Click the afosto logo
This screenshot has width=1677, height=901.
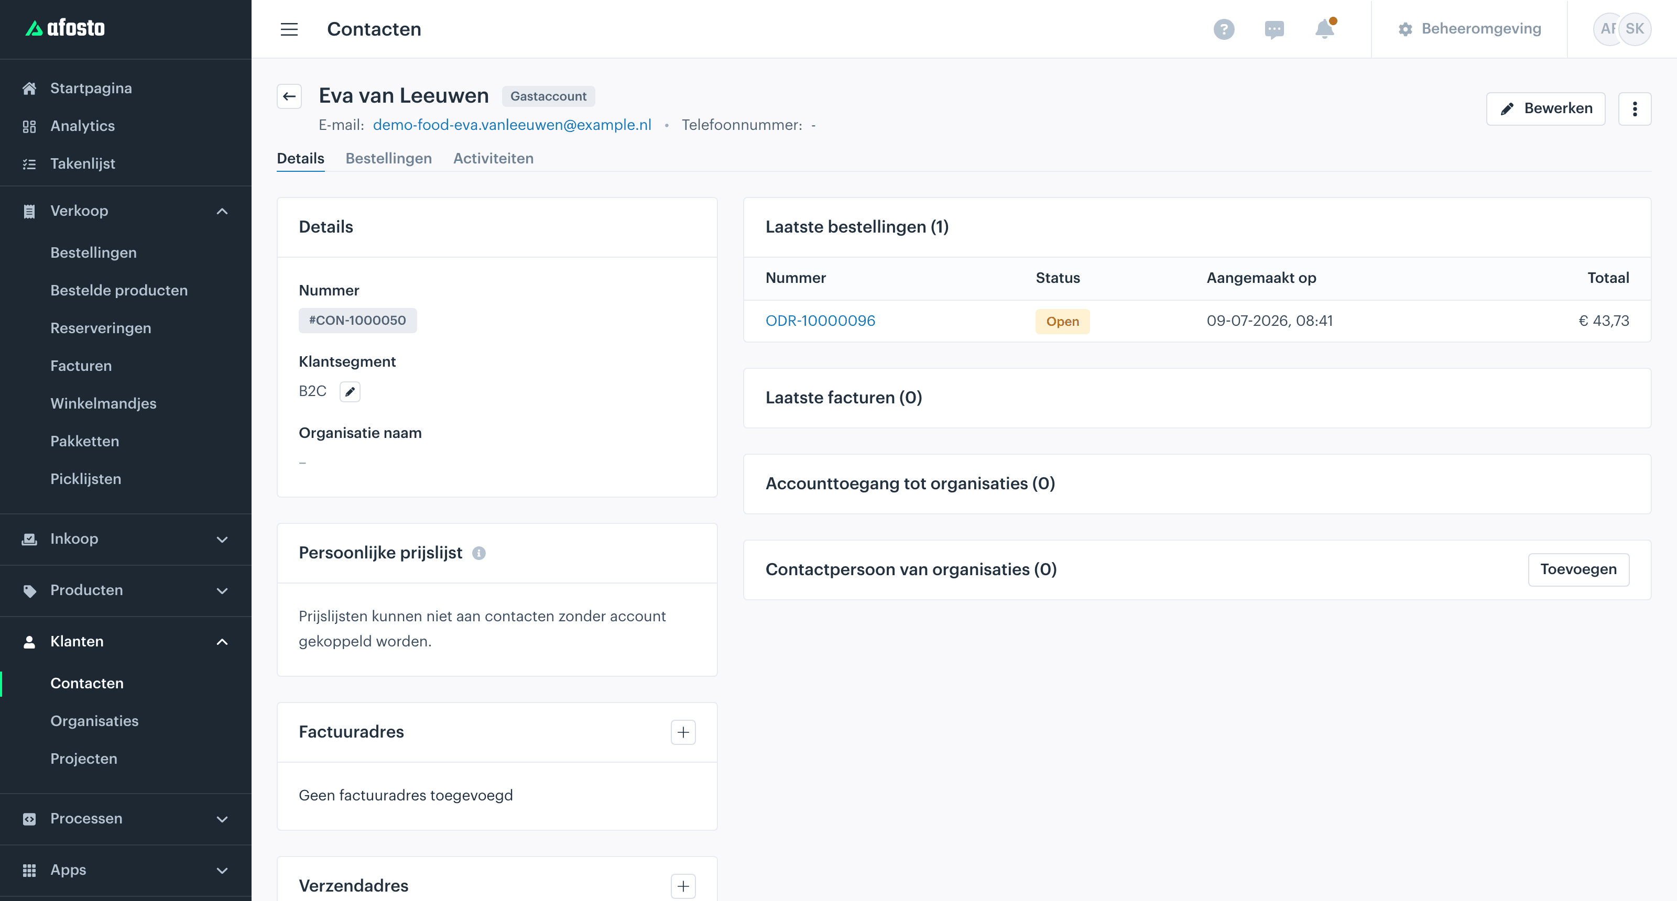tap(65, 28)
